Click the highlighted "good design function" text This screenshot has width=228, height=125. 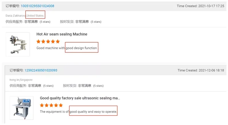click(x=82, y=48)
